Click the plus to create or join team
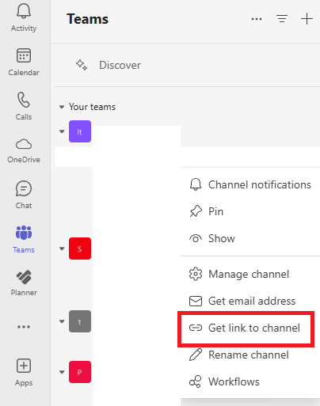Screen dimensions: 320x406 [x=307, y=19]
